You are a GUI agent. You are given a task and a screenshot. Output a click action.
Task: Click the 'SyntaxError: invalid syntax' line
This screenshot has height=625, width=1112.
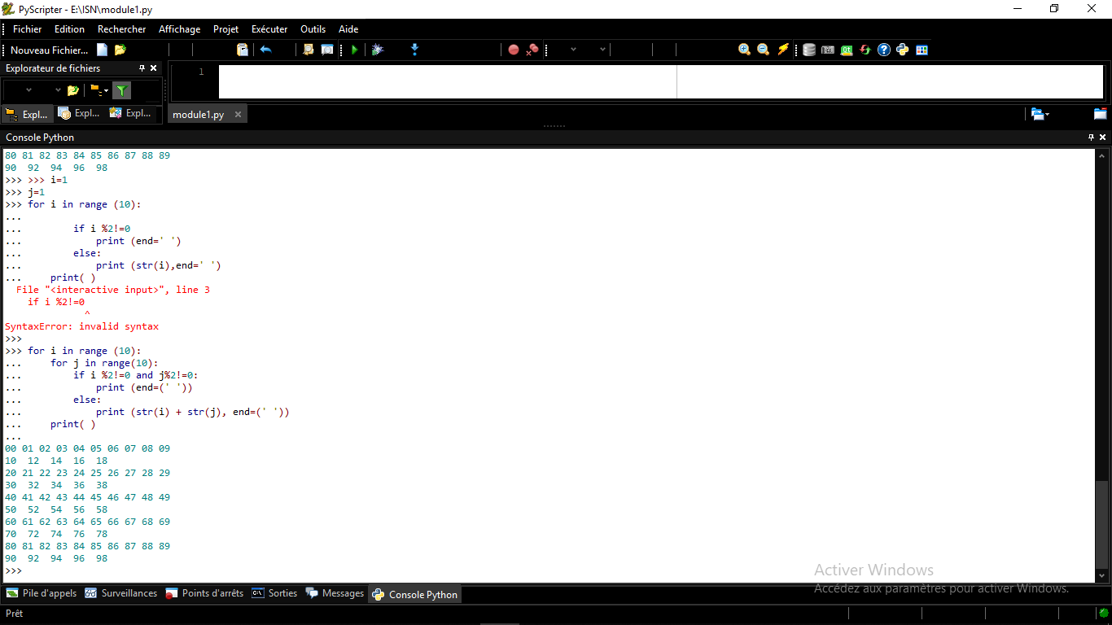click(x=81, y=326)
